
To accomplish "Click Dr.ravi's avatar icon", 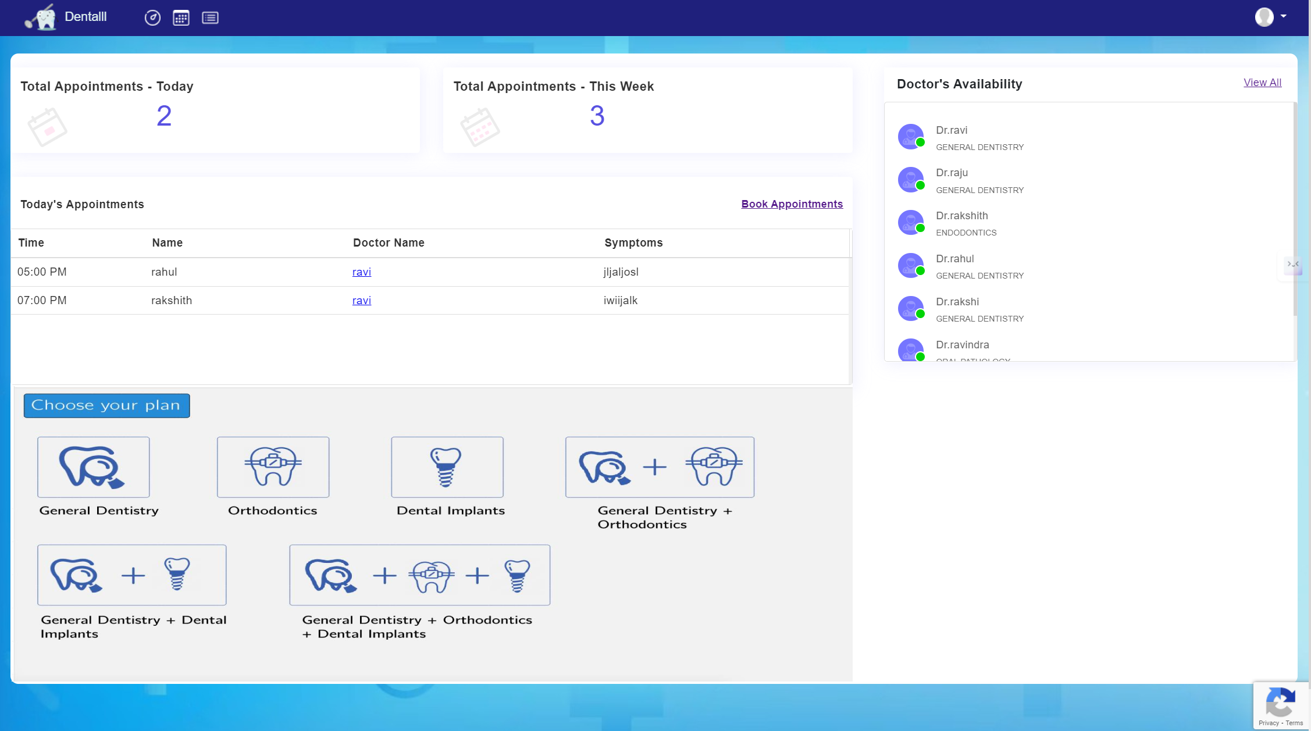I will point(911,137).
